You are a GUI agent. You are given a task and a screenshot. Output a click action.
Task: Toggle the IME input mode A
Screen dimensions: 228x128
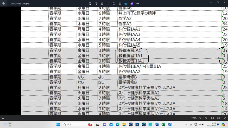tap(191, 125)
